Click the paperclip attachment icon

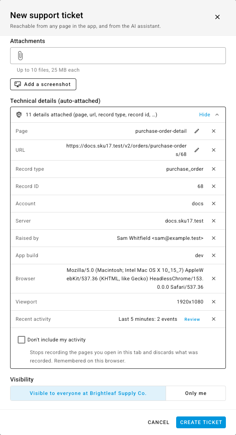tap(20, 56)
